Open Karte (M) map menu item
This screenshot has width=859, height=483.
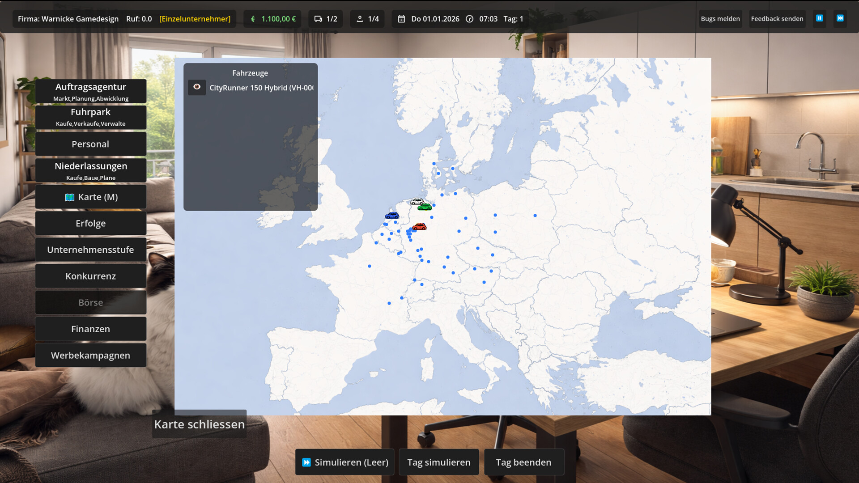[91, 197]
